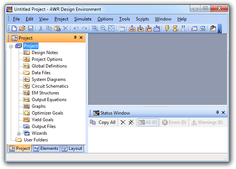The width and height of the screenshot is (236, 169).
Task: Click the Variable Browser V= icon
Action: (x=202, y=28)
